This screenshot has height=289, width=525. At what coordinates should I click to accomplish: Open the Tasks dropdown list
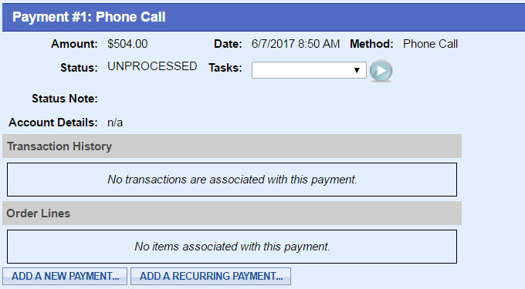tap(309, 70)
